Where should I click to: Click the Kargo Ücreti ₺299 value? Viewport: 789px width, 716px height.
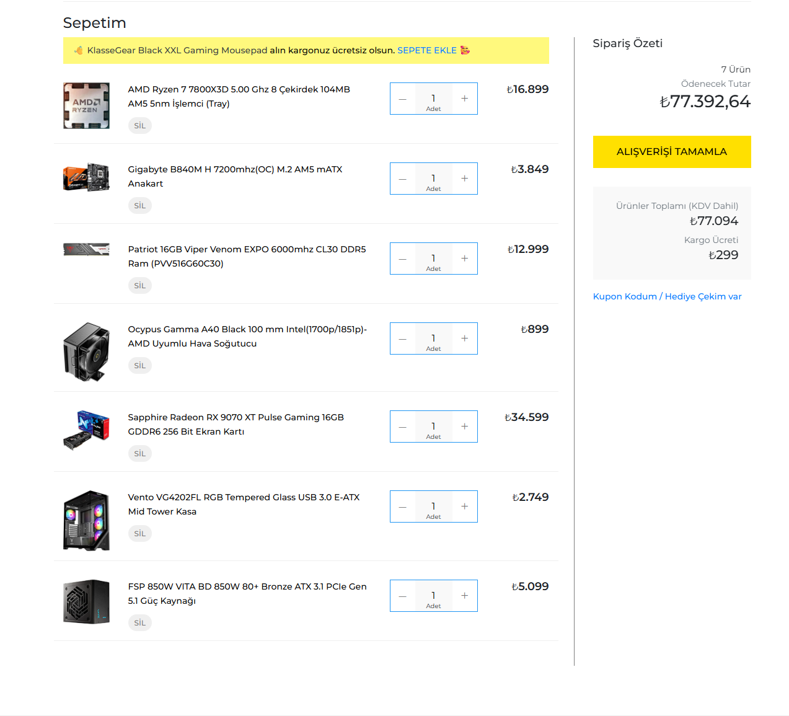(723, 255)
